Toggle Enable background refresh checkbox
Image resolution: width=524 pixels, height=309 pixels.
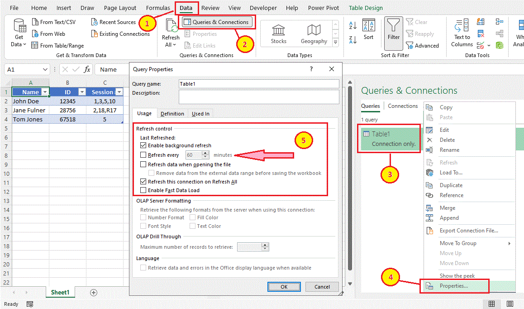click(143, 145)
